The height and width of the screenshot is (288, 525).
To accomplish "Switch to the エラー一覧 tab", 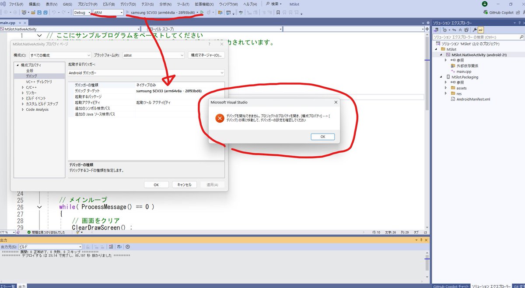I will click(7, 285).
